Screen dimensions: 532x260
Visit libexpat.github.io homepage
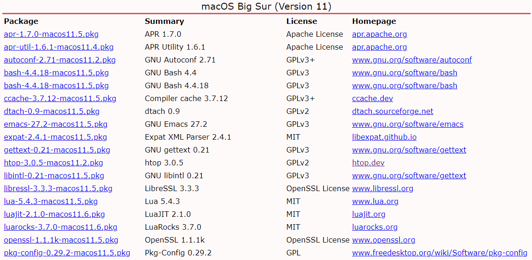[x=384, y=137]
